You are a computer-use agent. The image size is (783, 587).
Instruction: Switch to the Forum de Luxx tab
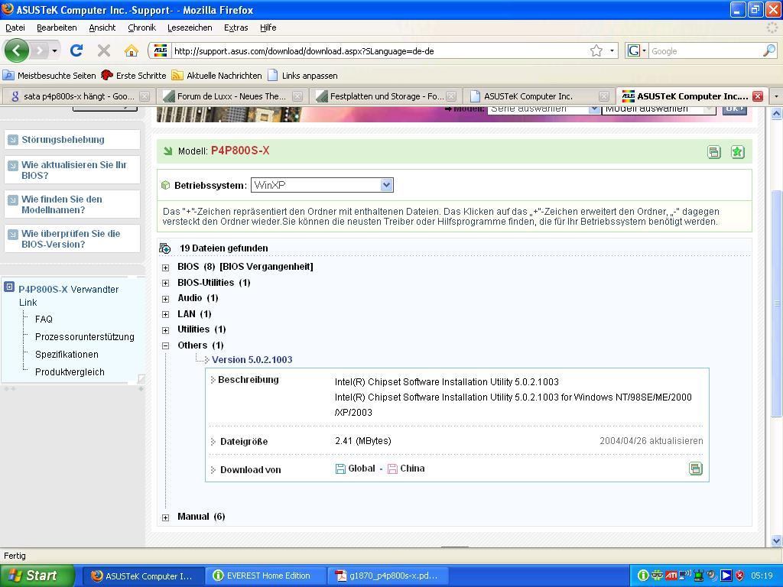tap(231, 96)
